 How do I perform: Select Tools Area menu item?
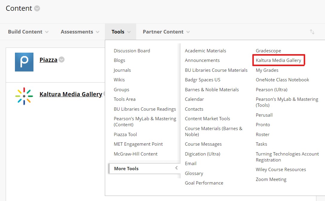click(125, 99)
